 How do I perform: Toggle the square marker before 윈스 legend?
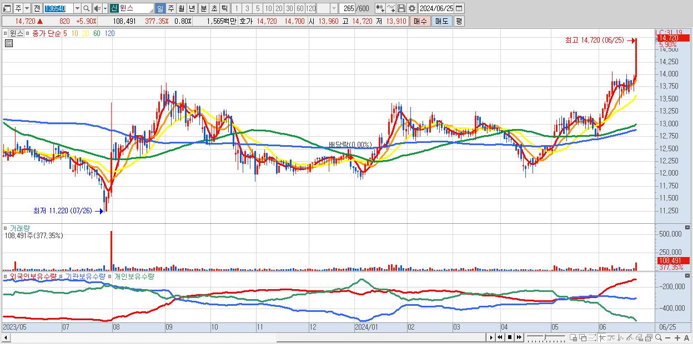pos(6,33)
